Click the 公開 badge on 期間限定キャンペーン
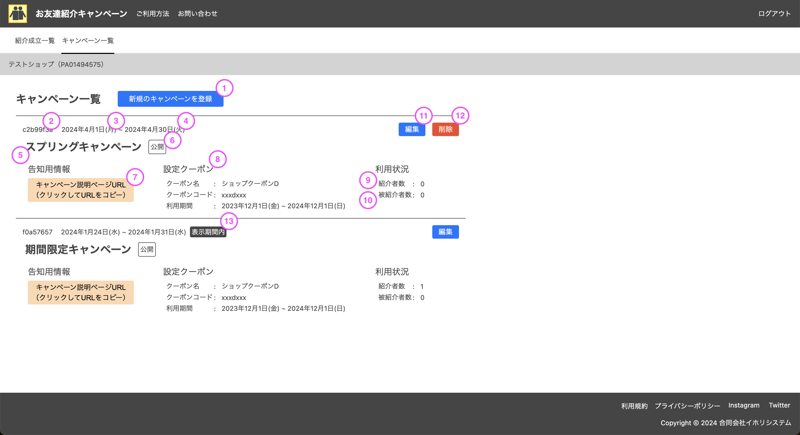800x435 pixels. (x=147, y=249)
